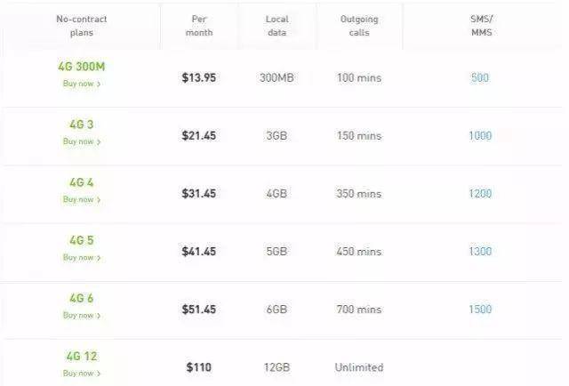The image size is (569, 386).
Task: Select the 4G 3 plan title
Action: [x=81, y=125]
